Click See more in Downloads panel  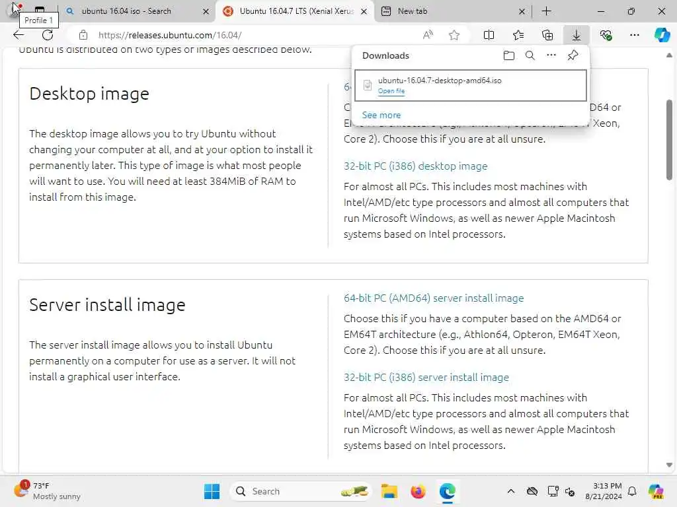pyautogui.click(x=381, y=115)
